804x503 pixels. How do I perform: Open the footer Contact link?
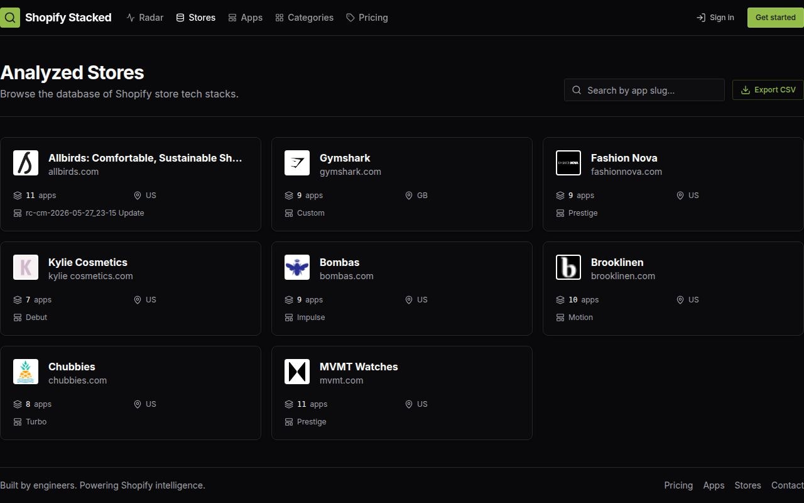(787, 485)
